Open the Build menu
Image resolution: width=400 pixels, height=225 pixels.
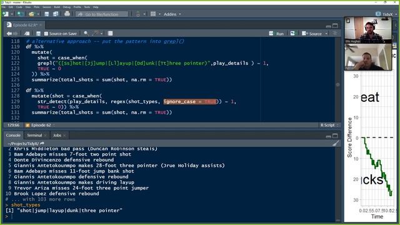pos(57,7)
